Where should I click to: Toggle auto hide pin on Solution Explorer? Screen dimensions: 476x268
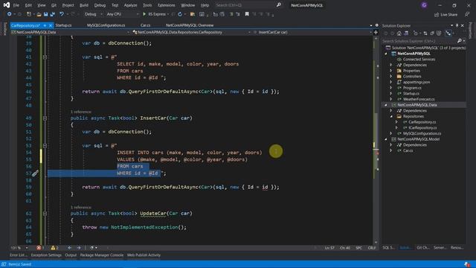457,25
